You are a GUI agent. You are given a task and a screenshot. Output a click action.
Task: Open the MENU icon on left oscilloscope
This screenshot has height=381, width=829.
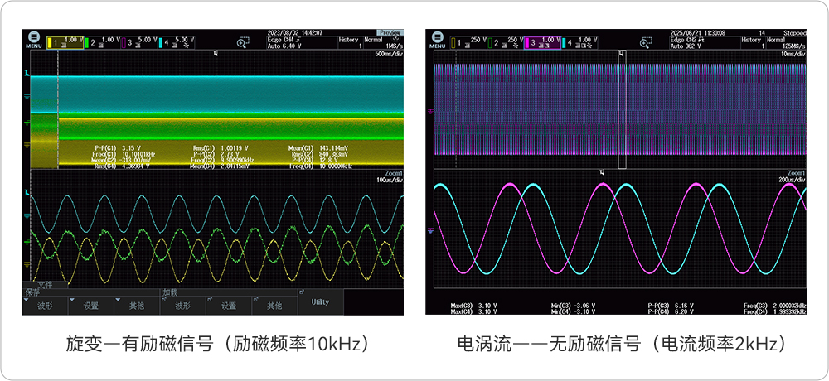(x=32, y=40)
